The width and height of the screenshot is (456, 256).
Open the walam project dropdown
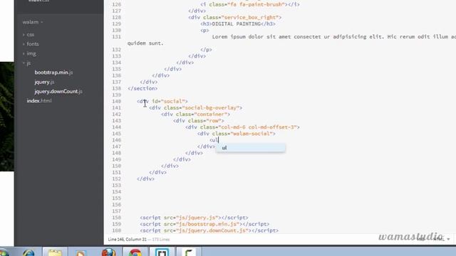click(33, 22)
